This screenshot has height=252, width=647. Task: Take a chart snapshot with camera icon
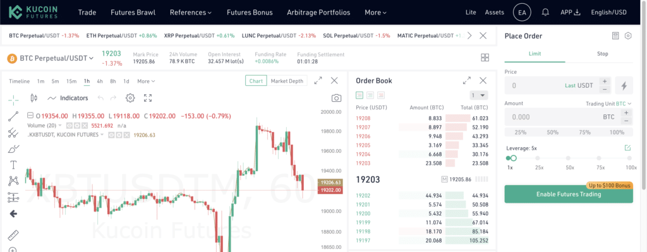tap(336, 98)
